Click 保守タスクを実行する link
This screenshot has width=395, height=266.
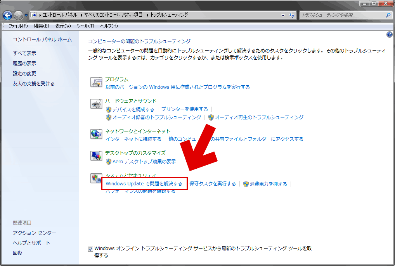[213, 184]
